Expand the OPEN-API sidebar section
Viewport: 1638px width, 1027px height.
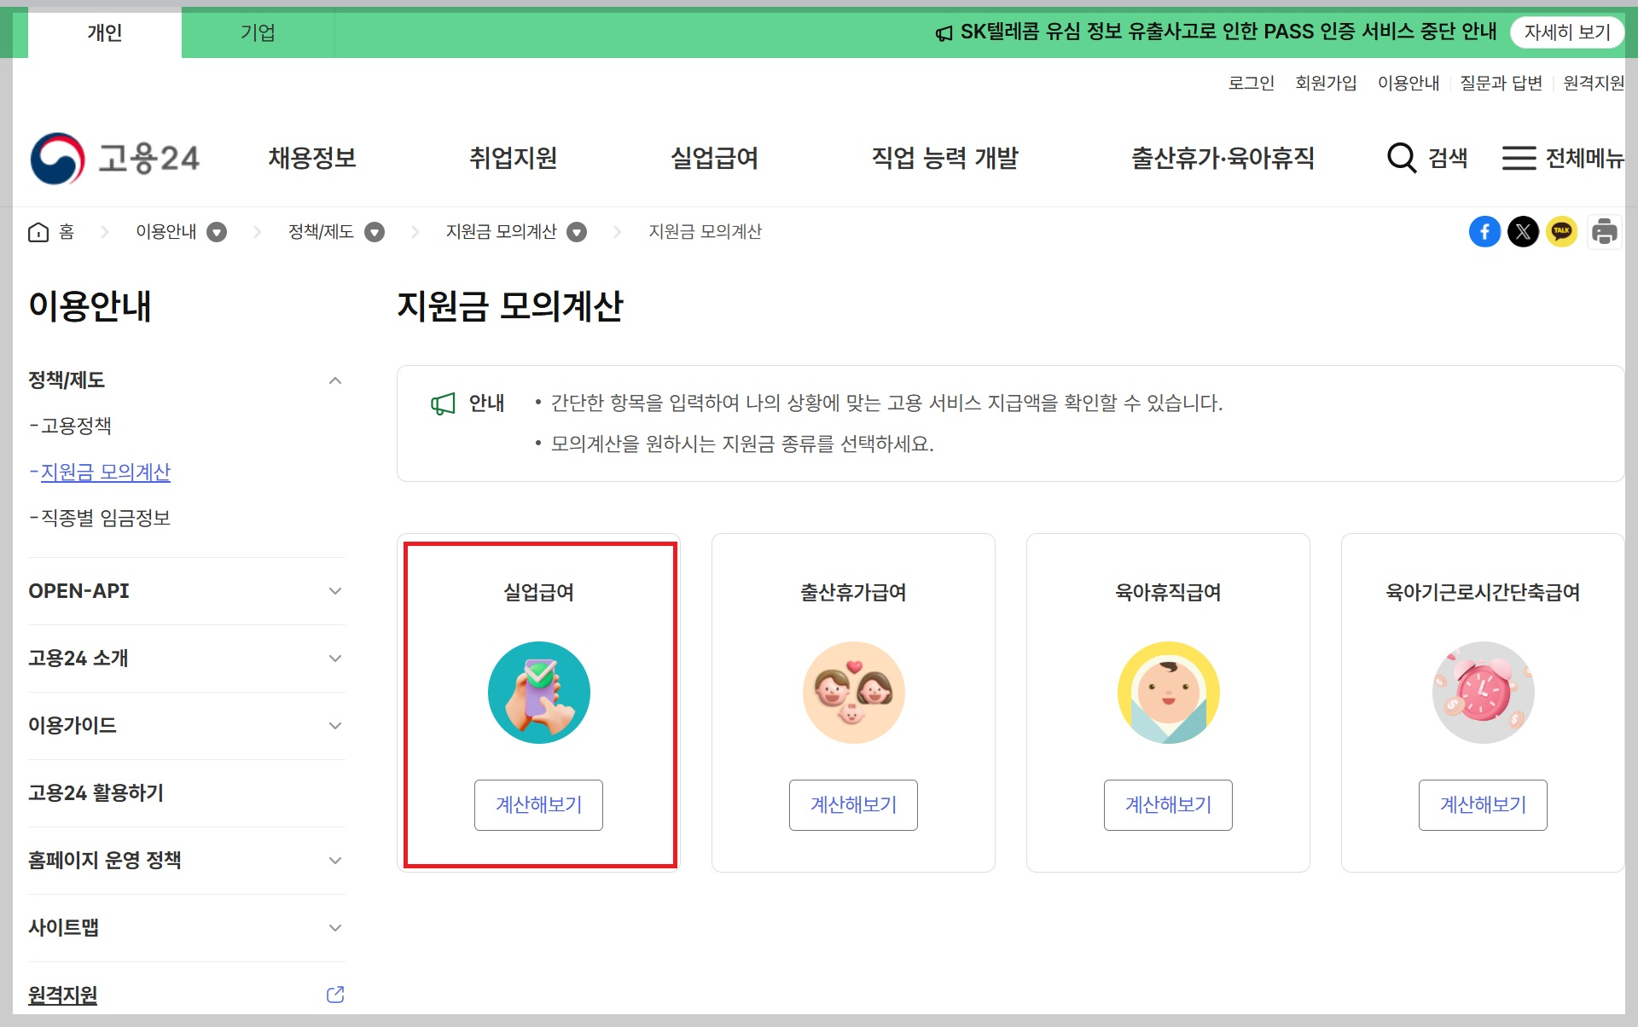[334, 591]
